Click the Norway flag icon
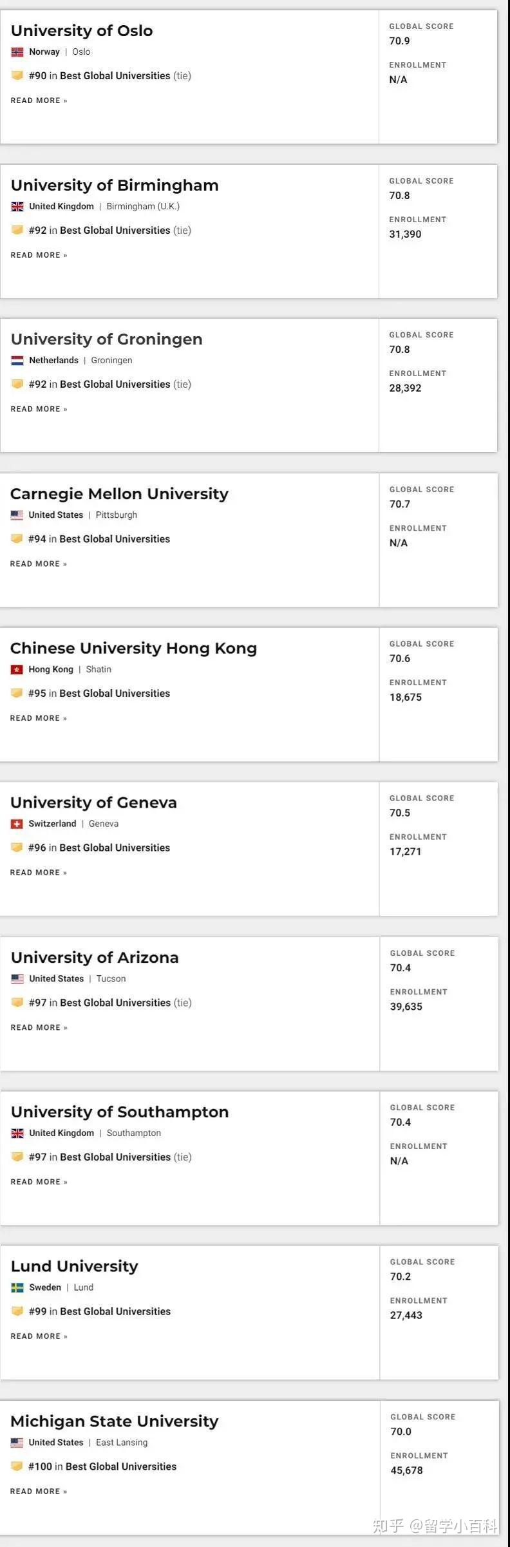 point(17,52)
